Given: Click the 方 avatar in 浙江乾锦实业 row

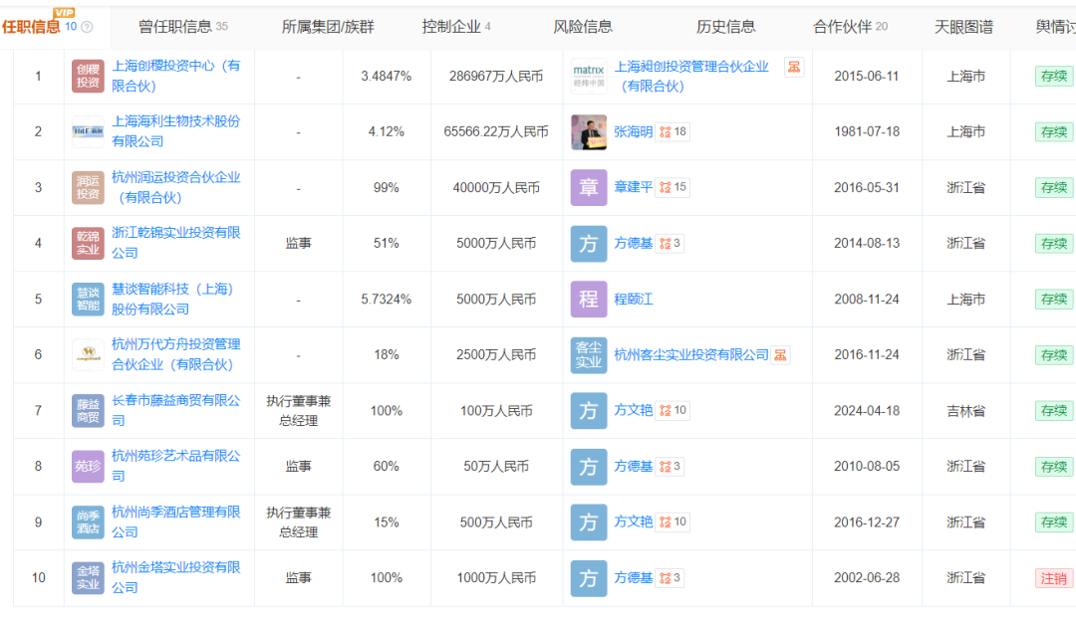Looking at the screenshot, I should pos(589,243).
